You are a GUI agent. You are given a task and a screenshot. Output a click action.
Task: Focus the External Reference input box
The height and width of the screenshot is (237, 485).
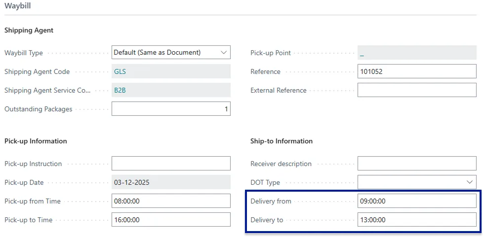(416, 90)
